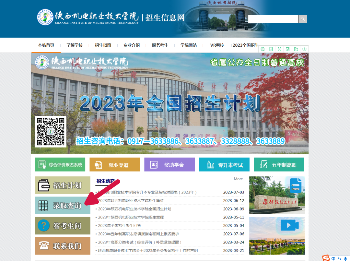
Task: Open the 服务考生 nav item
Action: [160, 45]
